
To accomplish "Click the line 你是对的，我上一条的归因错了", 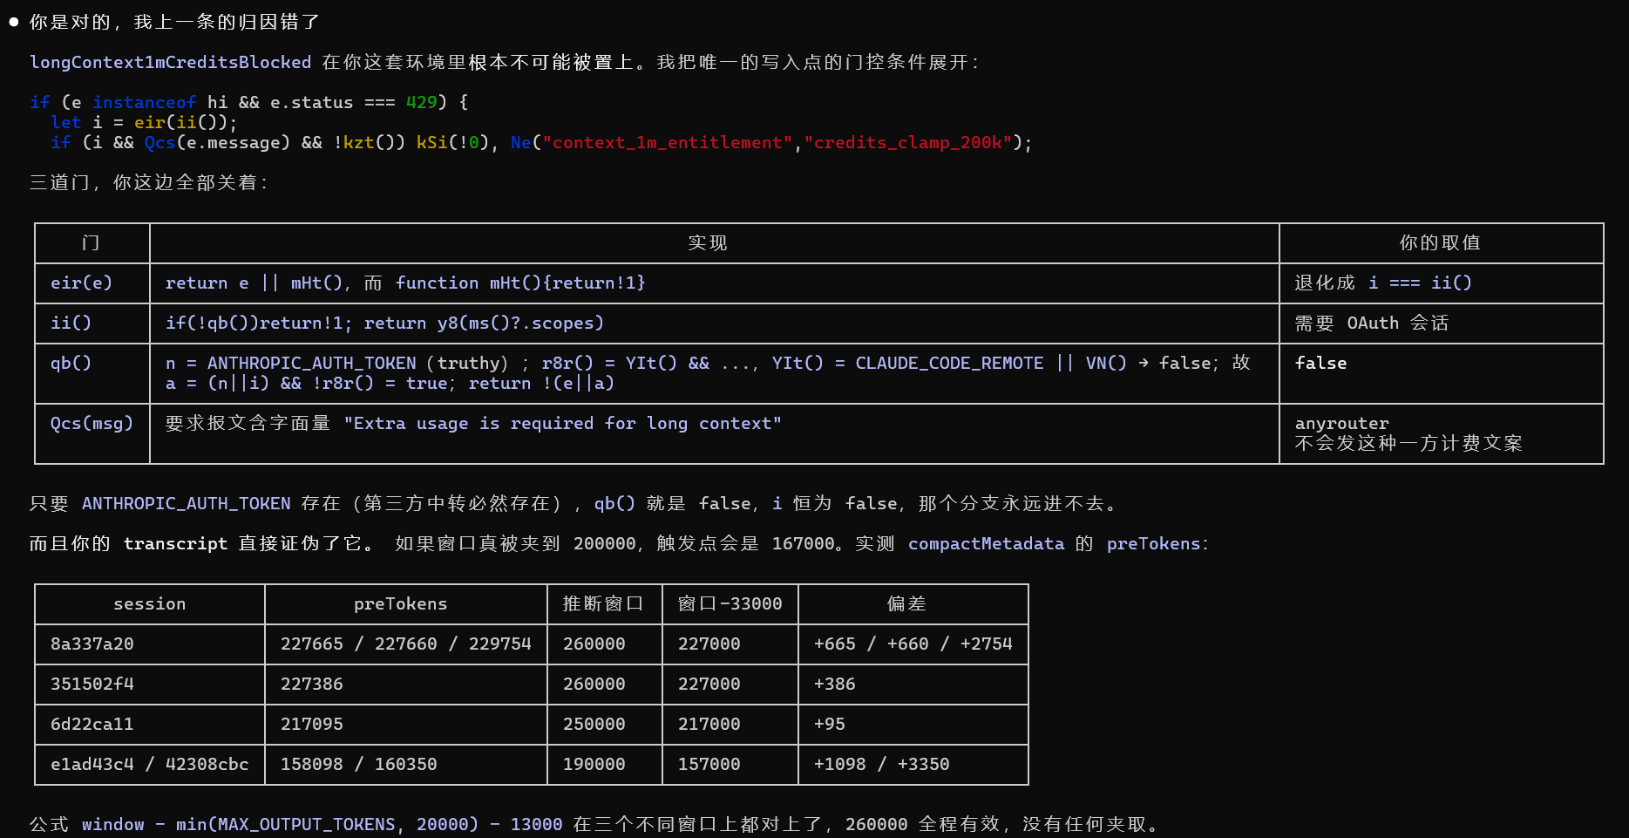I will click(x=175, y=22).
